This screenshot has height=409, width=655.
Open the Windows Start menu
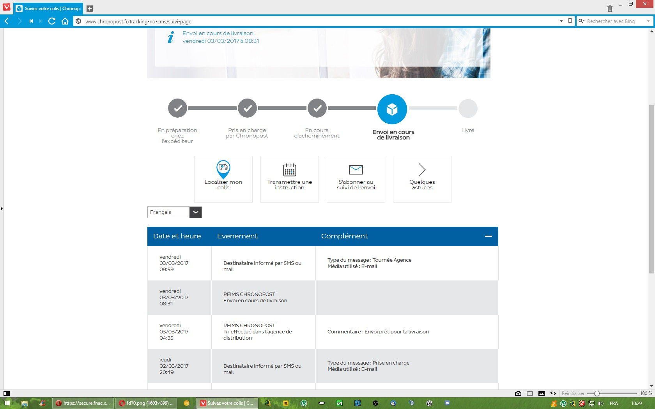pos(7,403)
